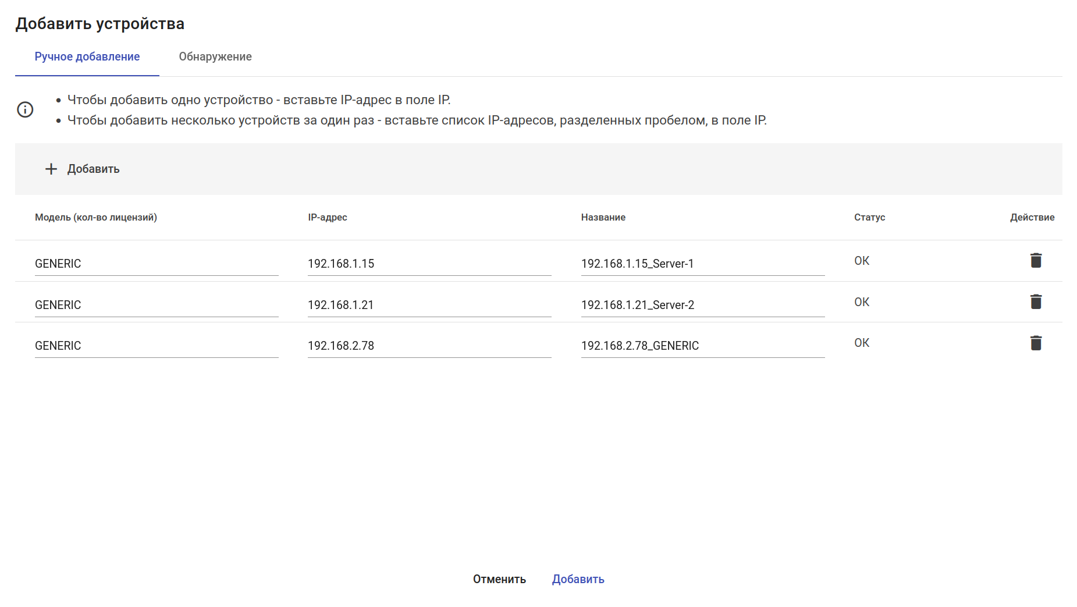Image resolution: width=1077 pixels, height=607 pixels.
Task: Click the Модель (кол-во лицензий) column header
Action: tap(96, 217)
